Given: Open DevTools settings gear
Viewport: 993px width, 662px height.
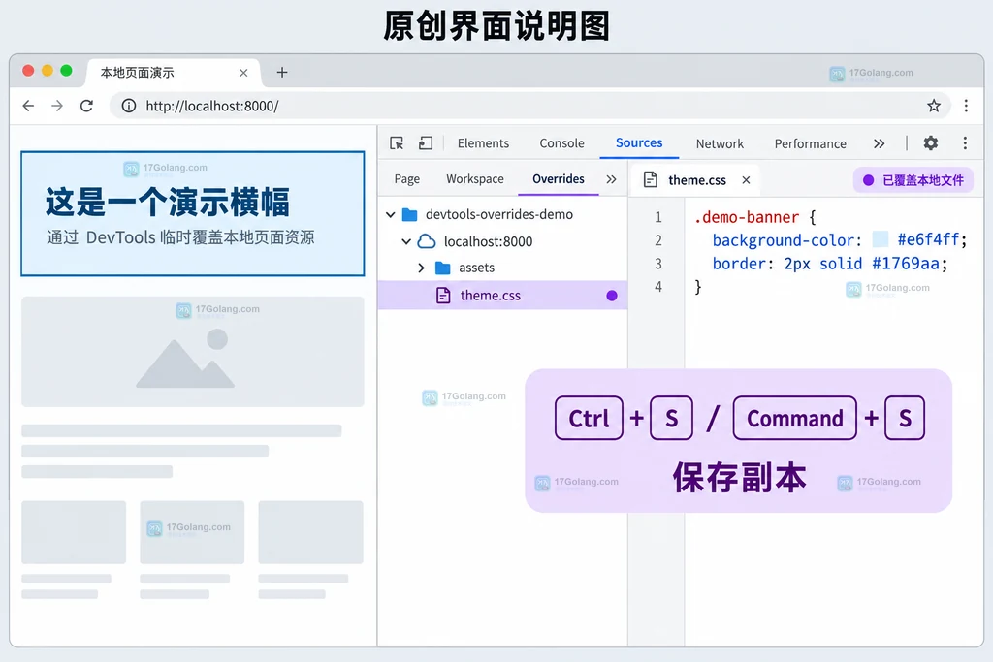Looking at the screenshot, I should coord(930,143).
